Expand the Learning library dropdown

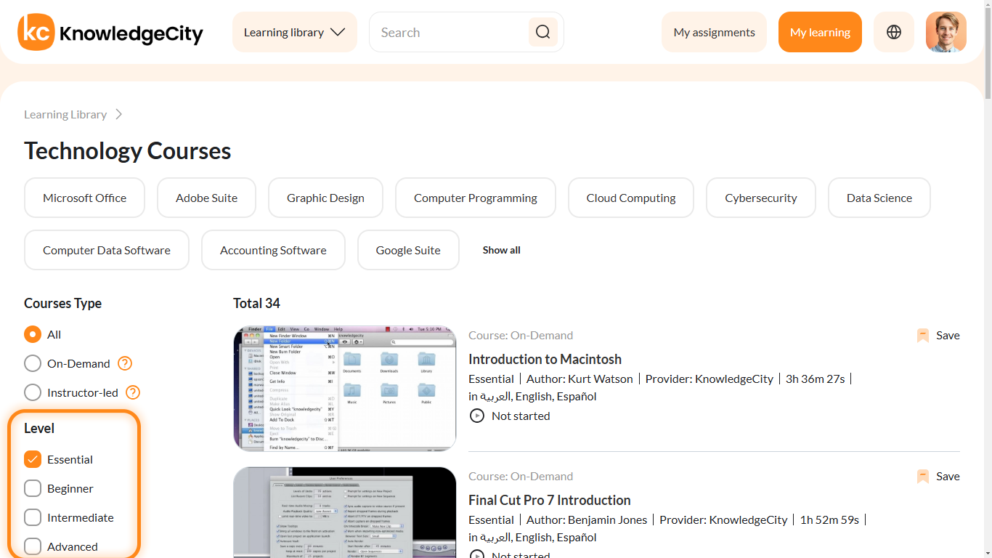(295, 32)
